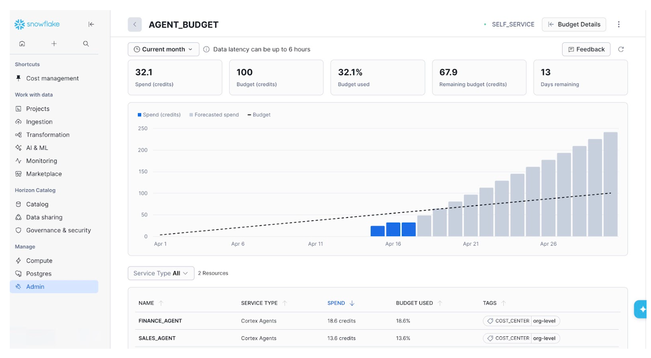The height and width of the screenshot is (358, 651).
Task: Go to Cost management shortcut
Action: (52, 78)
